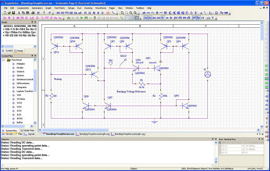Image resolution: width=270 pixels, height=171 pixels.
Task: Open the Signals tab
Action: tap(29, 134)
